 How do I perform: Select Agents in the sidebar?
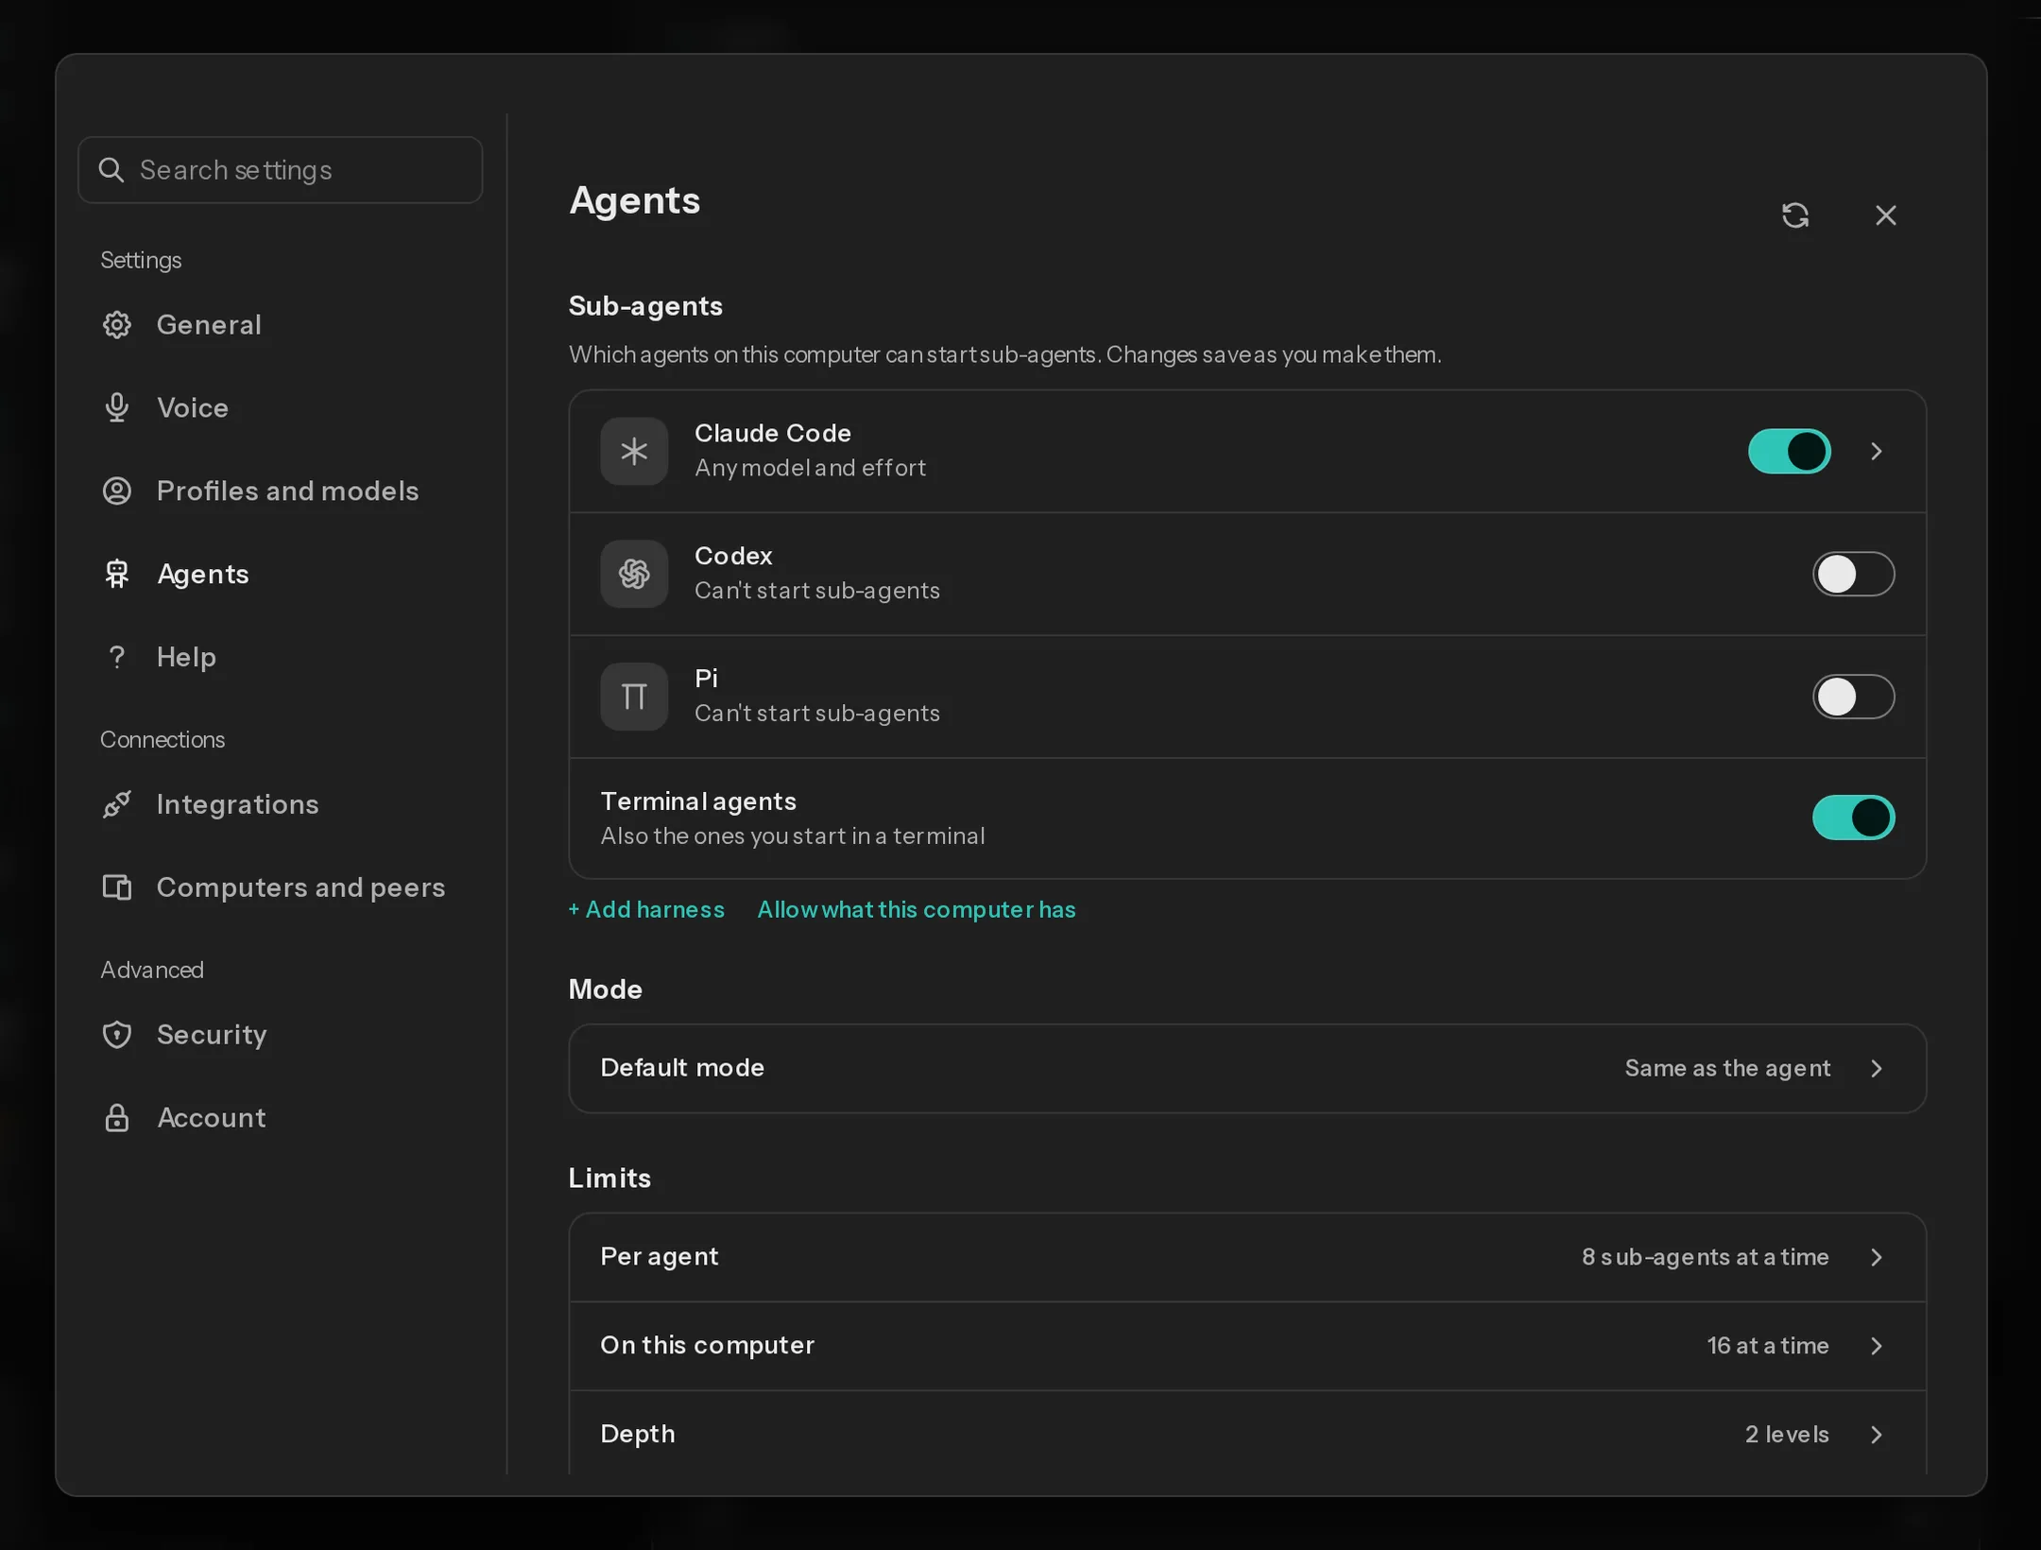[x=280, y=574]
